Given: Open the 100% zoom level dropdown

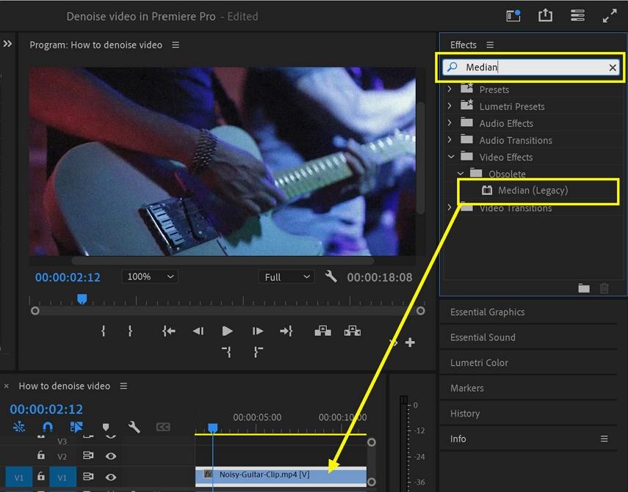Looking at the screenshot, I should pyautogui.click(x=151, y=276).
